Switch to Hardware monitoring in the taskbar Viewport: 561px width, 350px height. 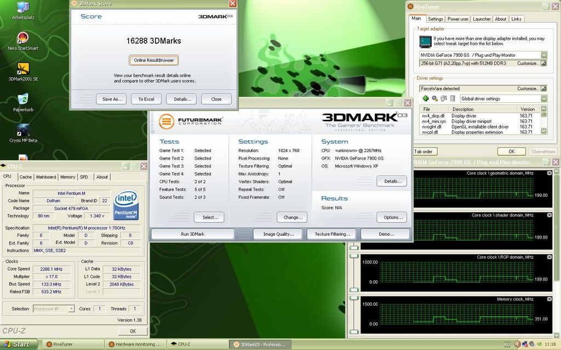point(135,345)
